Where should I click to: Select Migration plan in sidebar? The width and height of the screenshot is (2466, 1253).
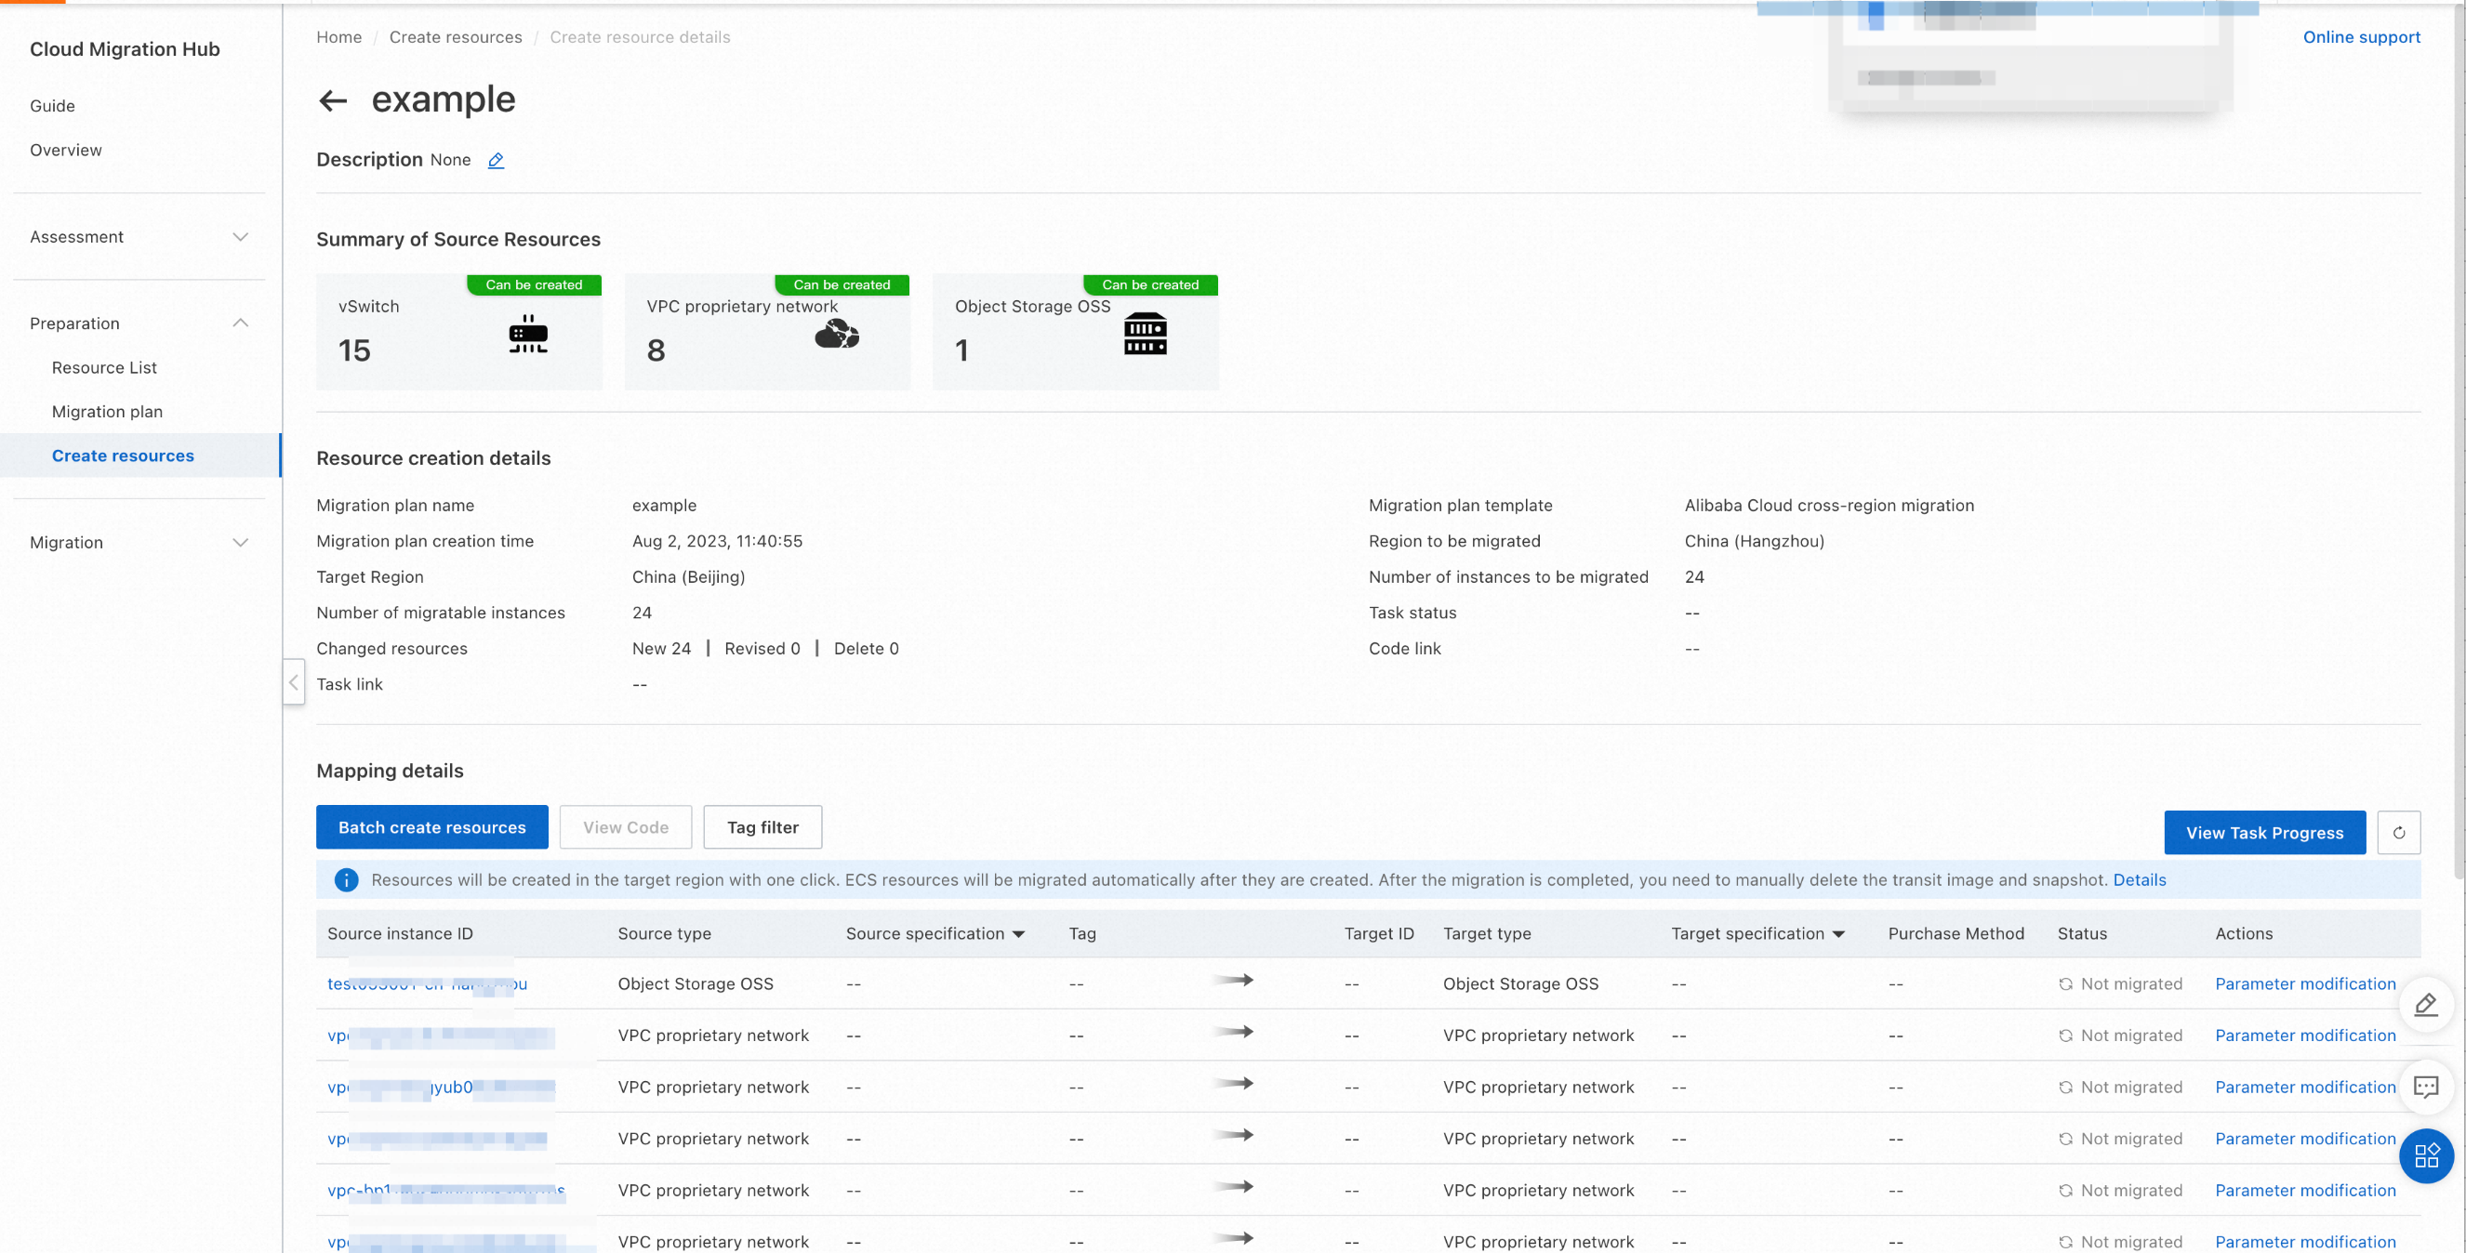pyautogui.click(x=107, y=412)
